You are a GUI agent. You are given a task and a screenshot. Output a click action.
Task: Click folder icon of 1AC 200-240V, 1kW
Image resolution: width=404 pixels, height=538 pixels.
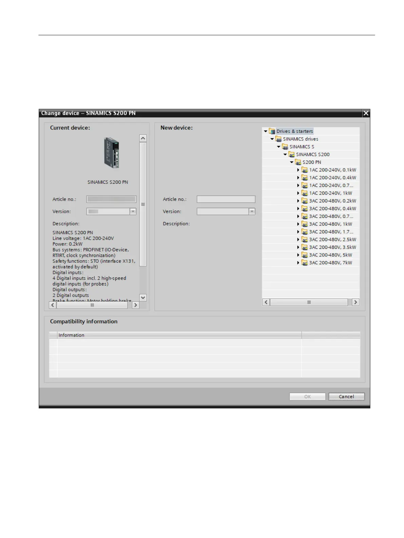[305, 193]
